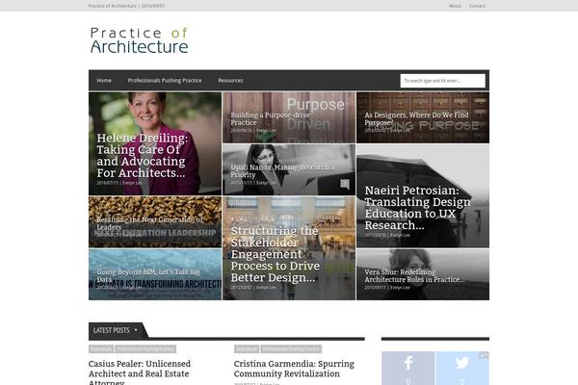578x385 pixels.
Task: Click the Practice of Architecture logo
Action: (x=140, y=40)
